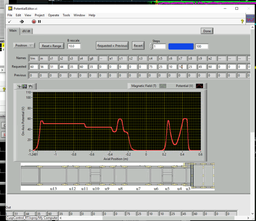Click the Steps increment stepper arrows
This screenshot has width=256, height=221.
click(151, 46)
